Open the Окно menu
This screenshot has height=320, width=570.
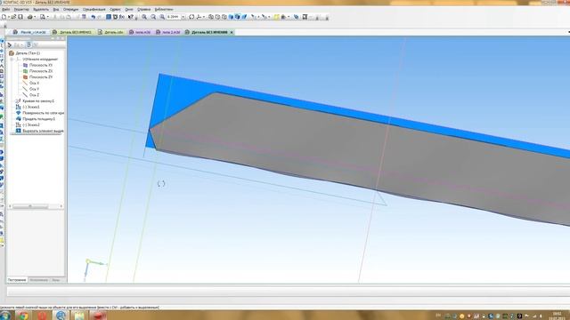[128, 10]
